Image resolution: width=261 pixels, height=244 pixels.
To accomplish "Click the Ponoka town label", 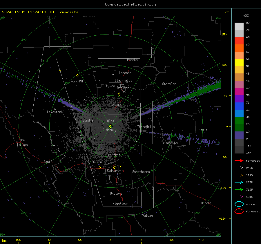I will [132, 60].
